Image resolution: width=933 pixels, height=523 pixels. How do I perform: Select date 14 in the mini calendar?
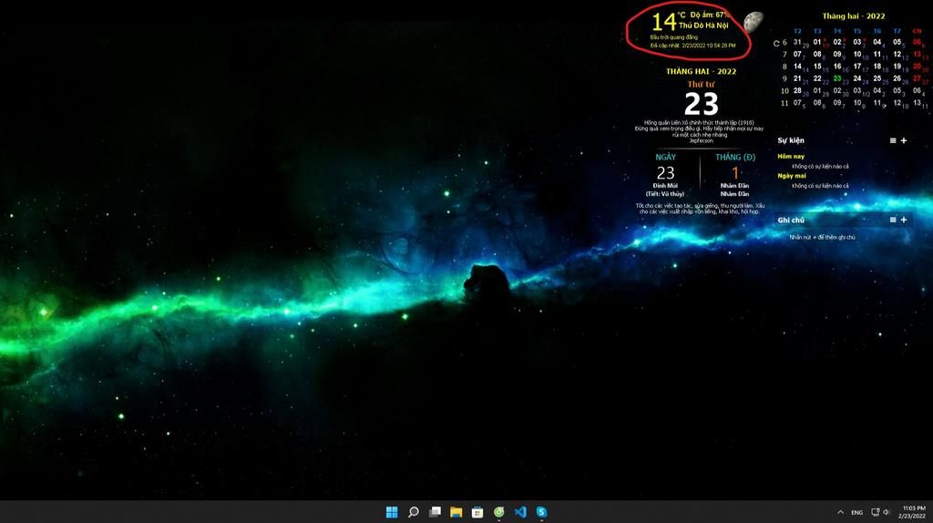pos(797,67)
